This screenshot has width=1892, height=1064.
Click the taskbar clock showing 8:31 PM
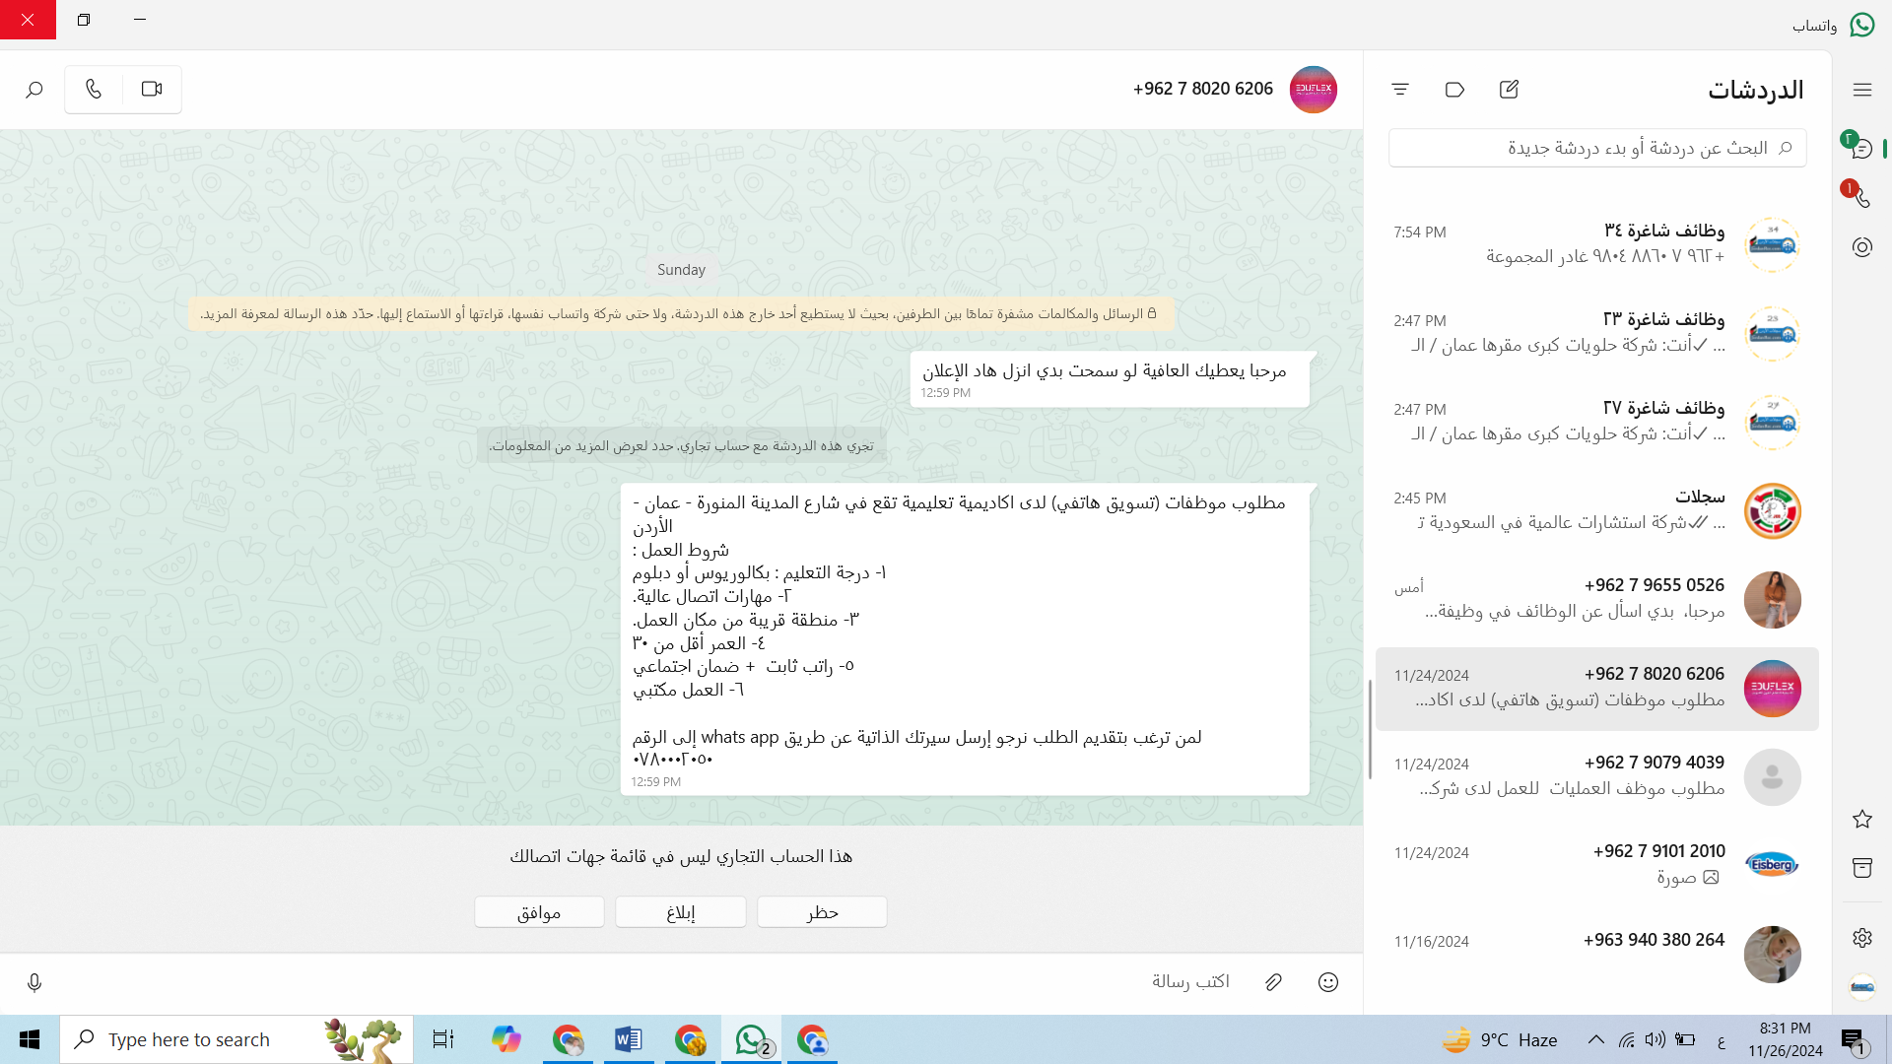coord(1786,1039)
